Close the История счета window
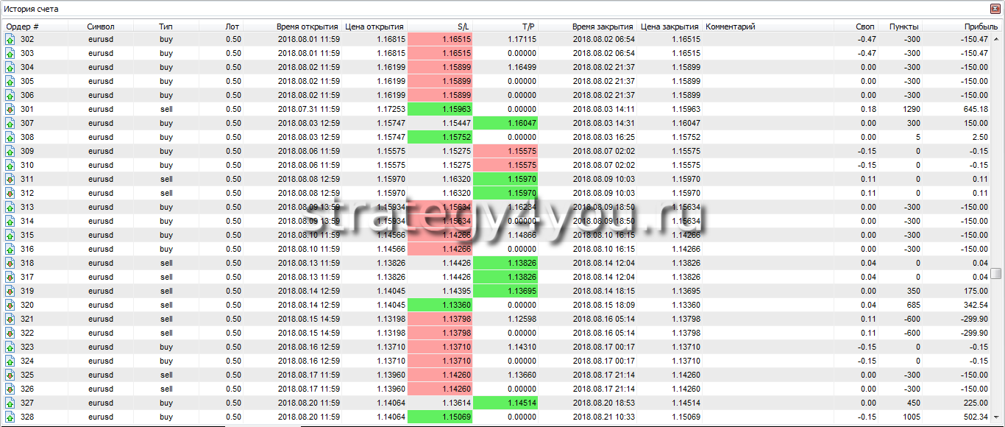The image size is (1005, 427). (996, 9)
